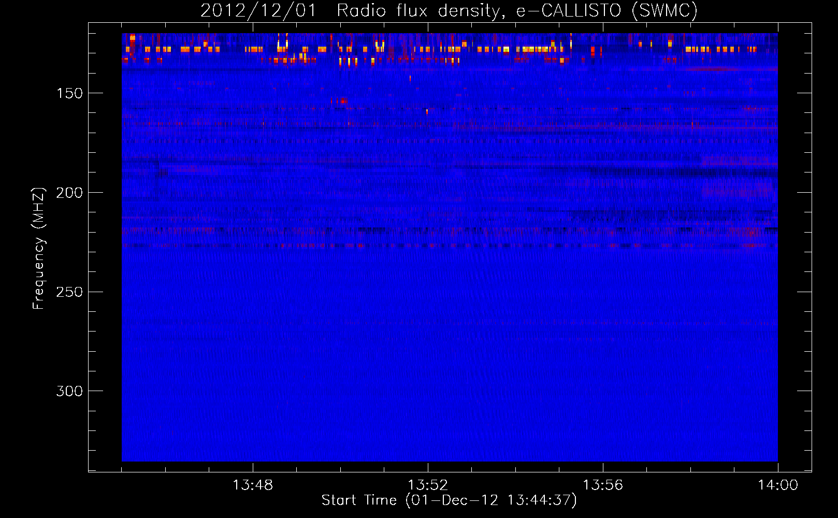Click the 'Frequency (MHZ)' axis label
Viewport: 838px width, 518px height.
[x=39, y=248]
